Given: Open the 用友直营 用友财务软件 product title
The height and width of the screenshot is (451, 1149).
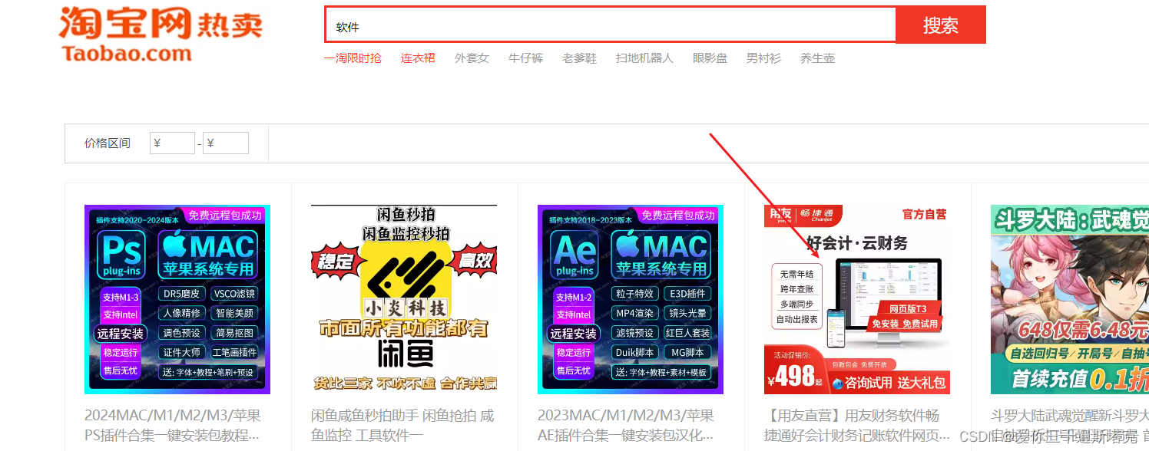Looking at the screenshot, I should pos(857,426).
